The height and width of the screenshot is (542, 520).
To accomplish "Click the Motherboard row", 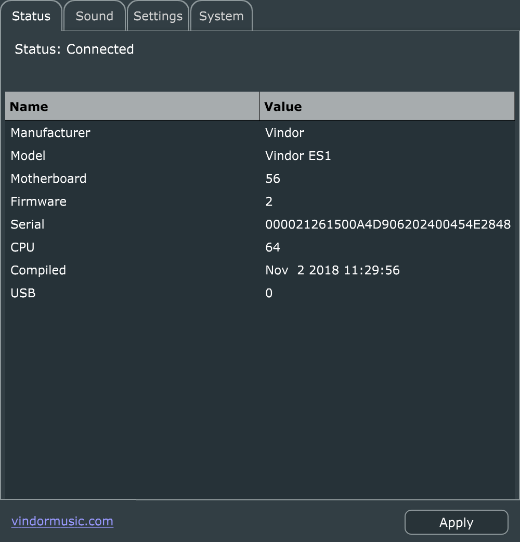I will tap(48, 179).
